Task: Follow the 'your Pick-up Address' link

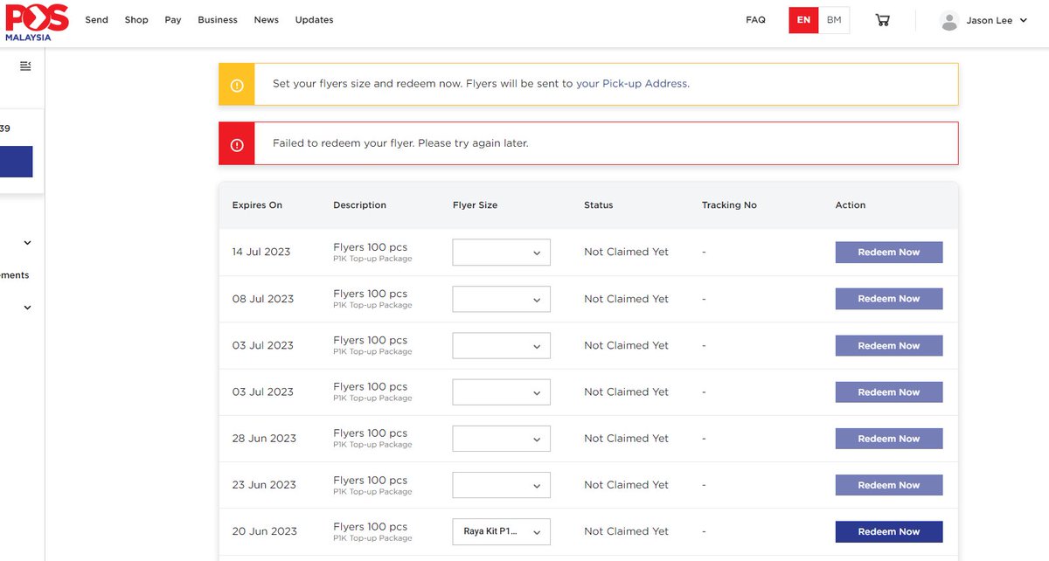Action: (632, 84)
